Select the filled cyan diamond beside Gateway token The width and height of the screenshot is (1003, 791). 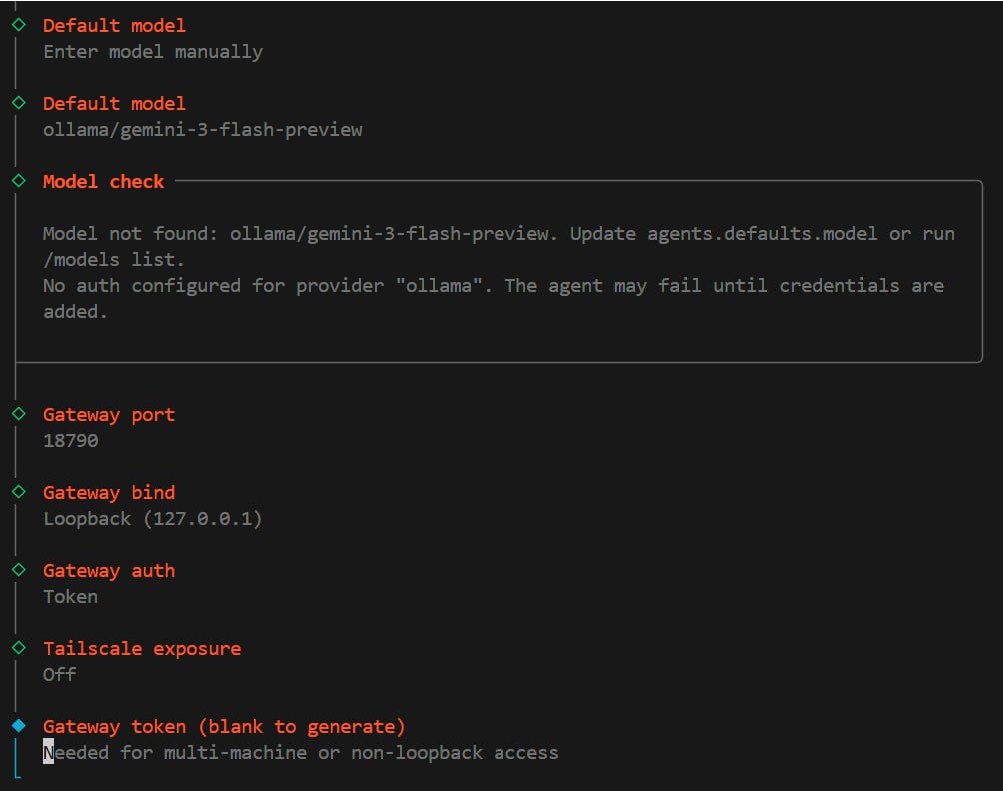tap(17, 725)
